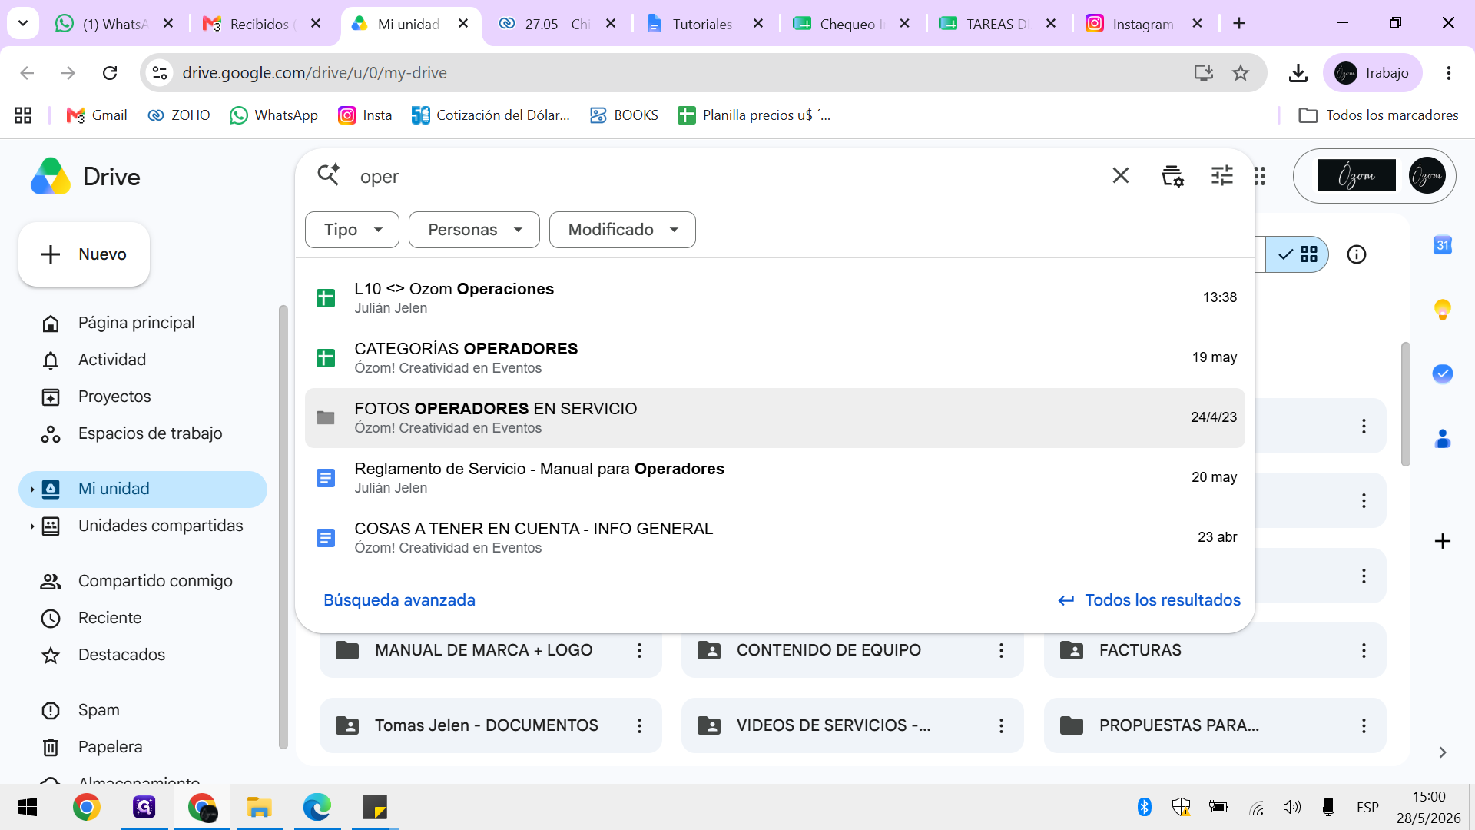
Task: Open Sticky Notes from the taskbar
Action: [375, 807]
